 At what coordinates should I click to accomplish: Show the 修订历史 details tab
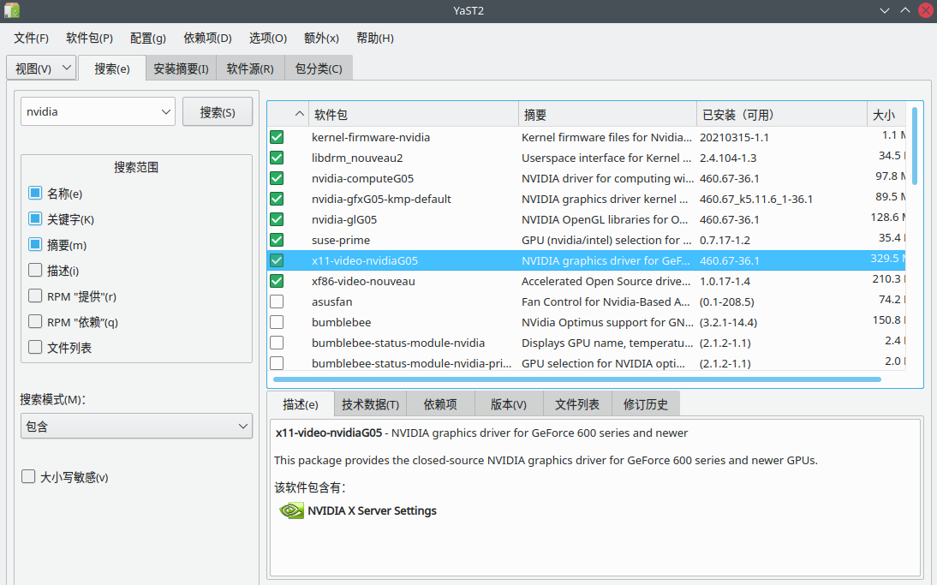tap(646, 404)
